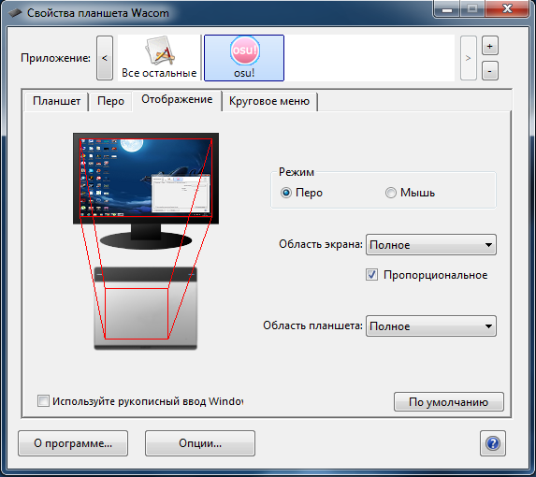Remove application with the minus button
Screen dimensions: 536x477
point(490,71)
